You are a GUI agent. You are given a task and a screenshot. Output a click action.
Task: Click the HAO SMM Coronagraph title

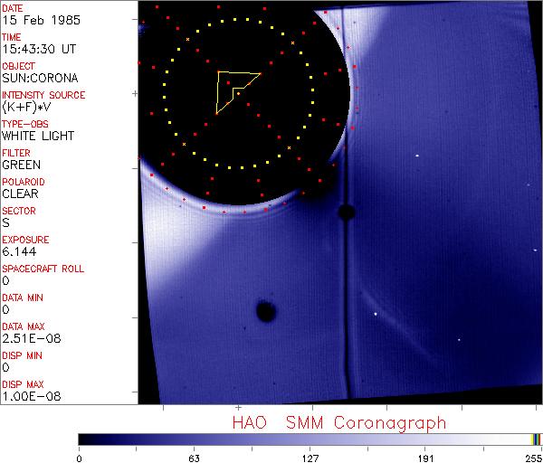[x=339, y=423]
